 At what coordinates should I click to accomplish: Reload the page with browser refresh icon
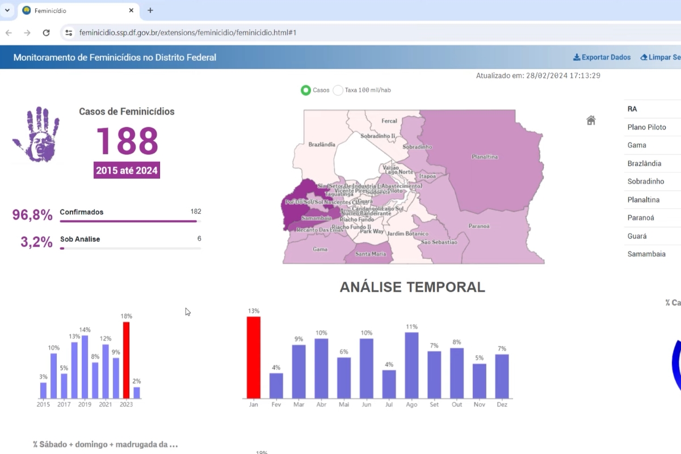(47, 33)
